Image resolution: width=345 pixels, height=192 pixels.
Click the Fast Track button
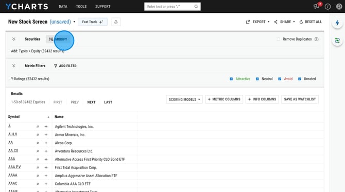(x=93, y=22)
